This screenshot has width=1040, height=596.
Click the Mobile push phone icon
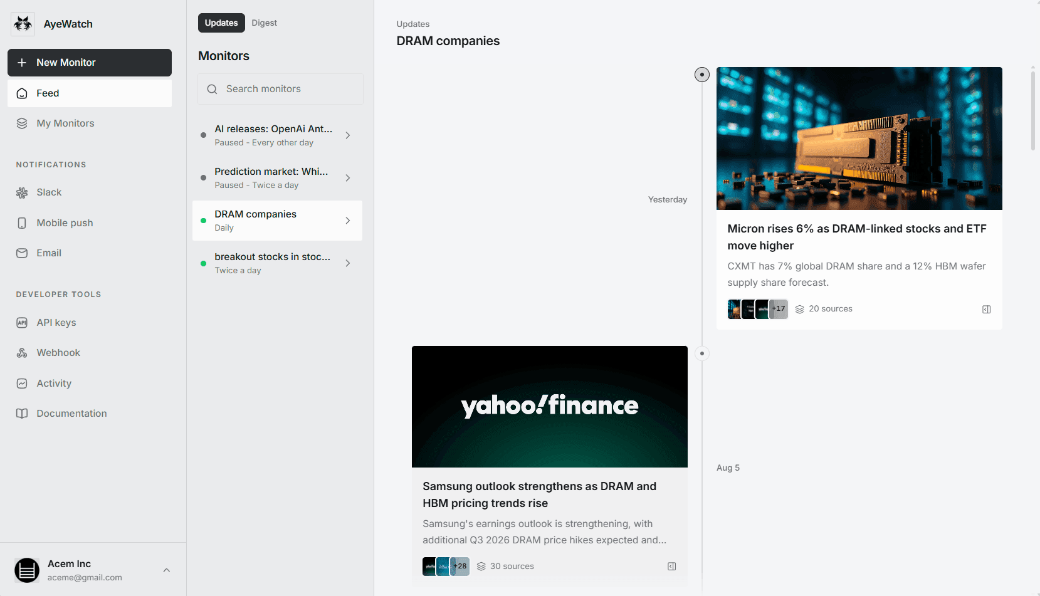point(22,223)
